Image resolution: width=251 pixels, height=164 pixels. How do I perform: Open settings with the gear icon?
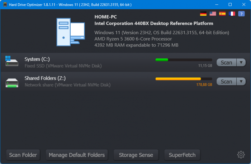pyautogui.click(x=241, y=155)
